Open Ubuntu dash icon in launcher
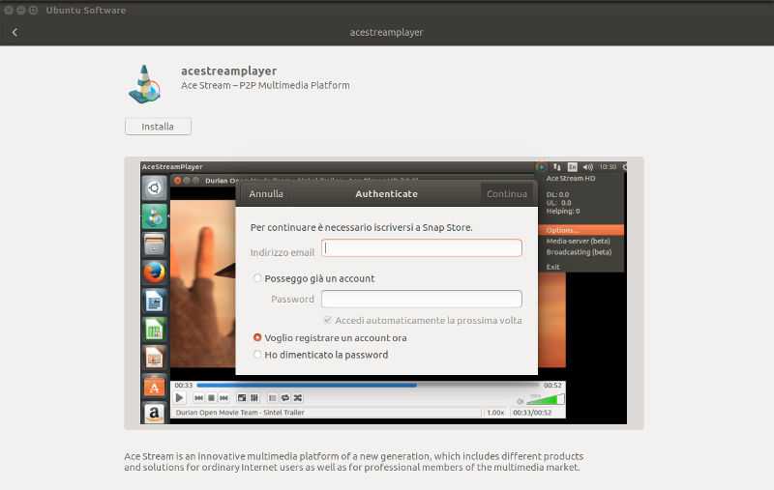 154,187
